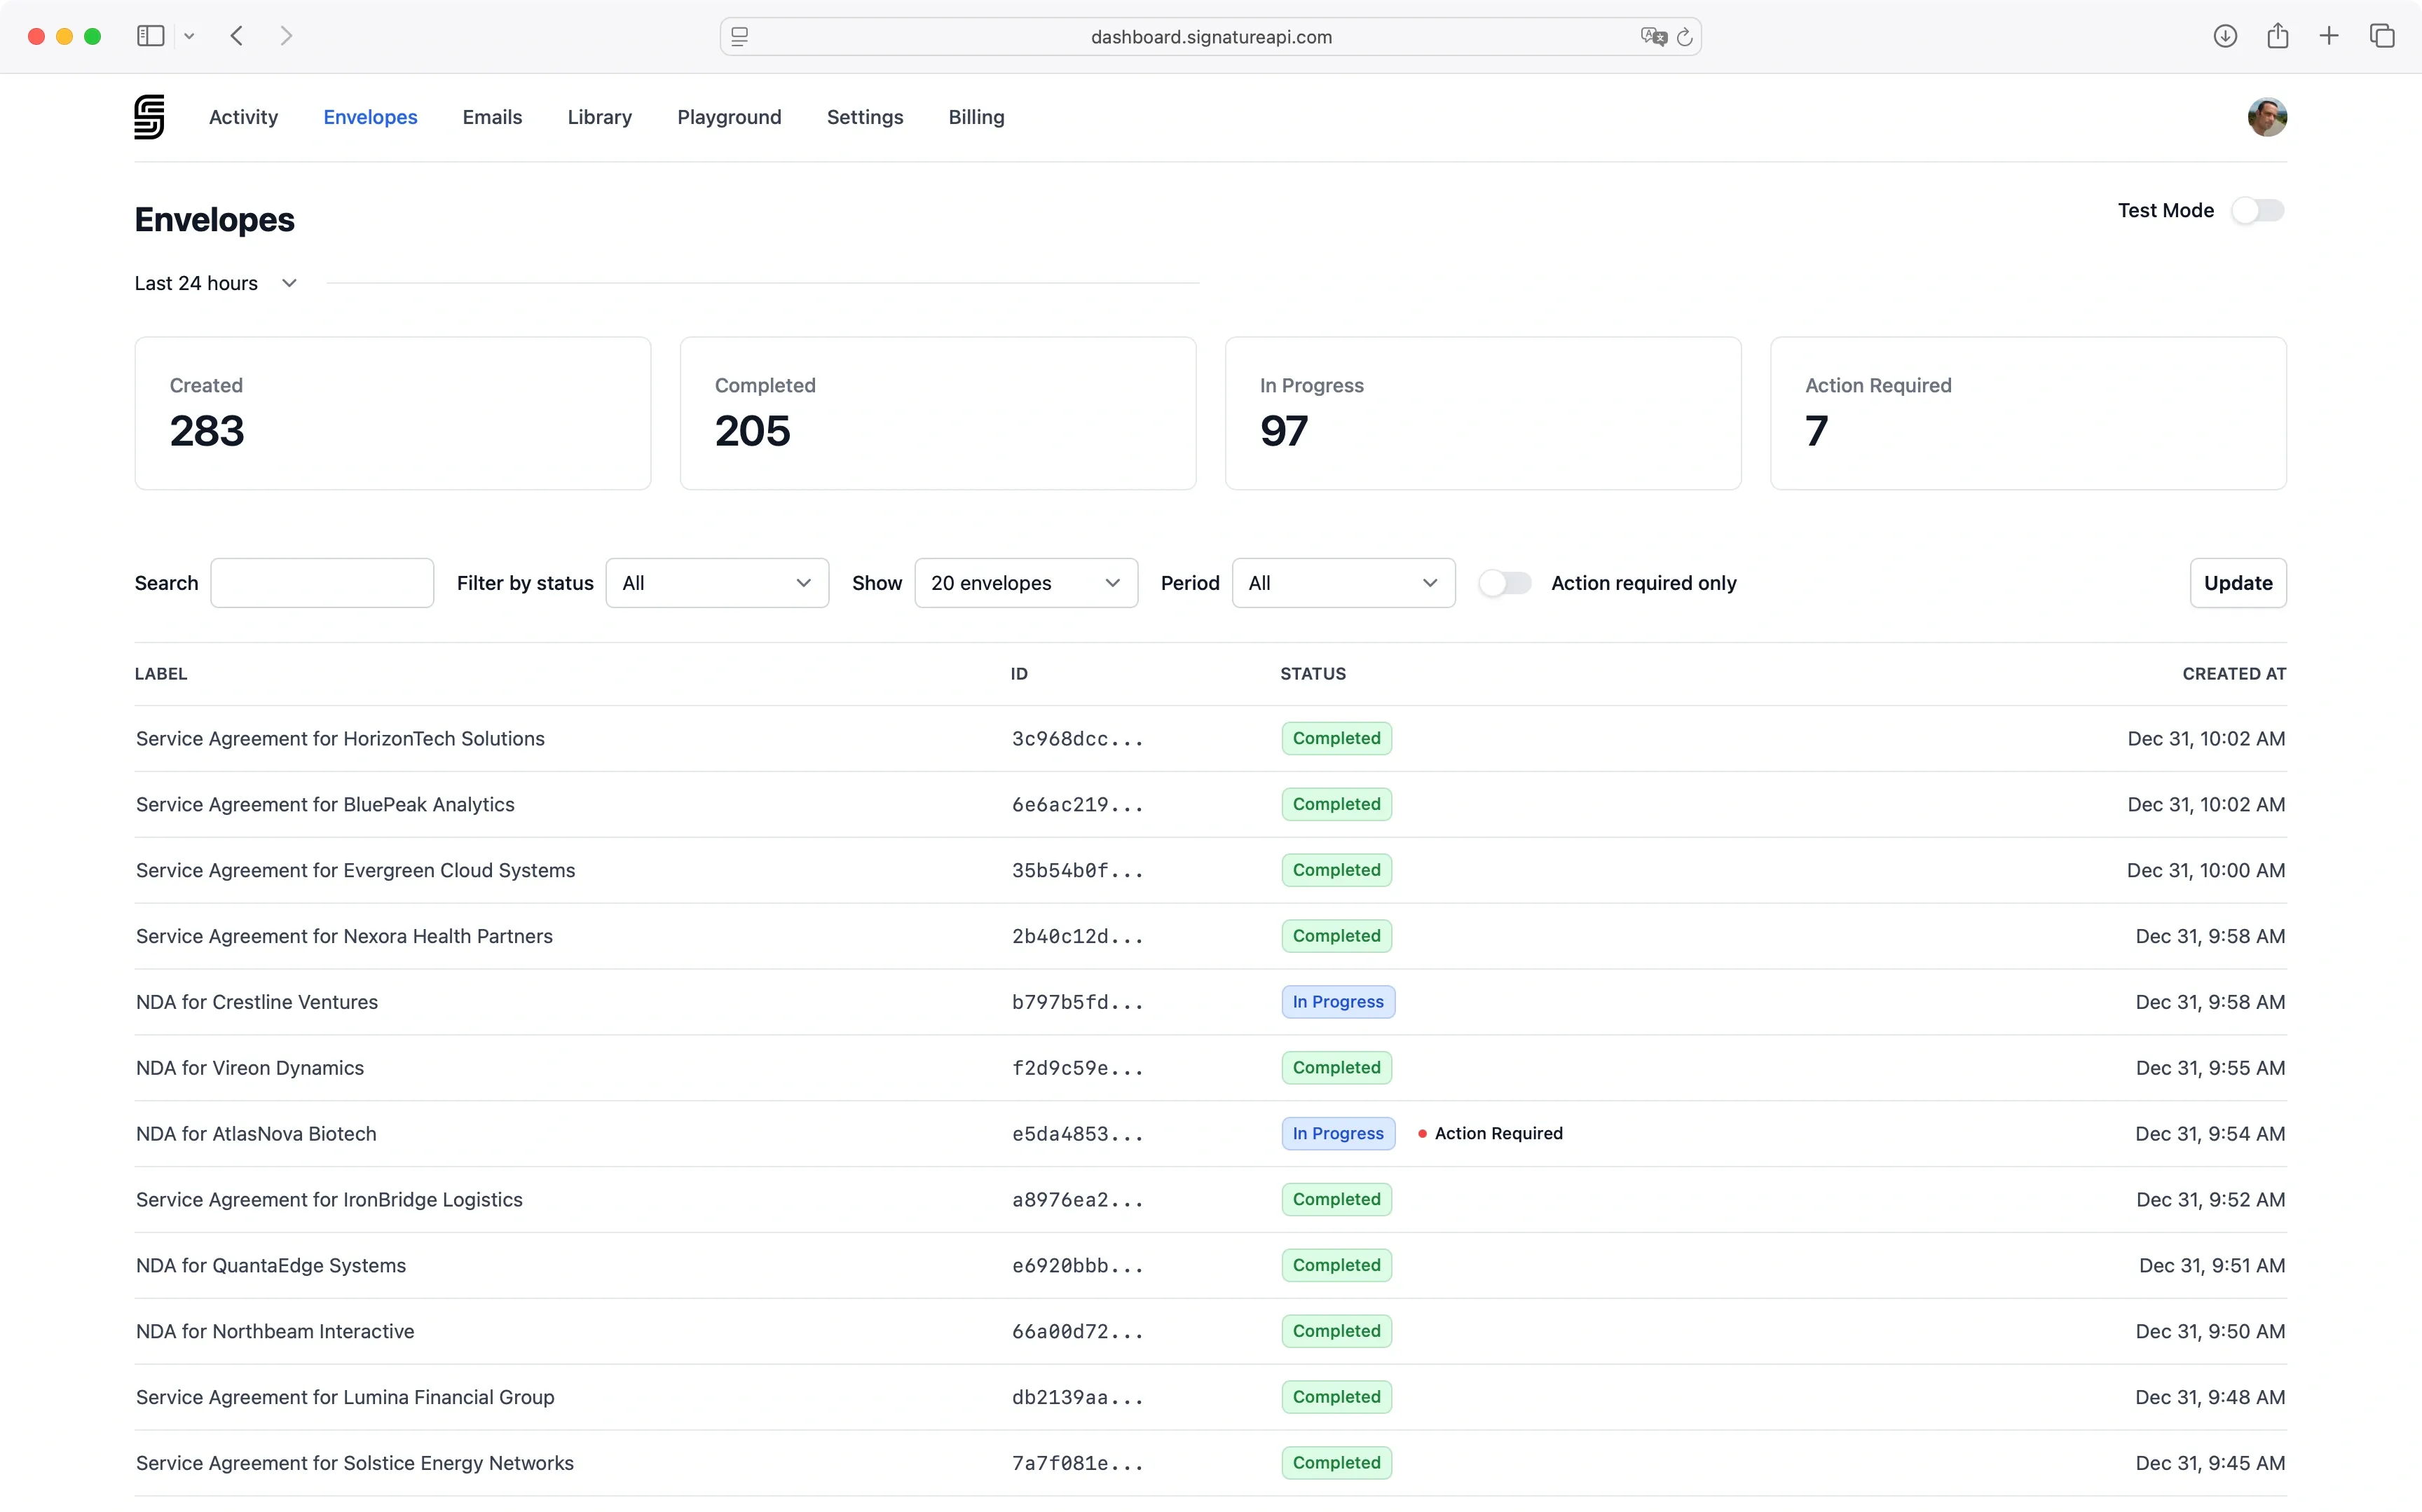Reload the page with the refresh icon
The image size is (2422, 1512).
coord(1685,37)
